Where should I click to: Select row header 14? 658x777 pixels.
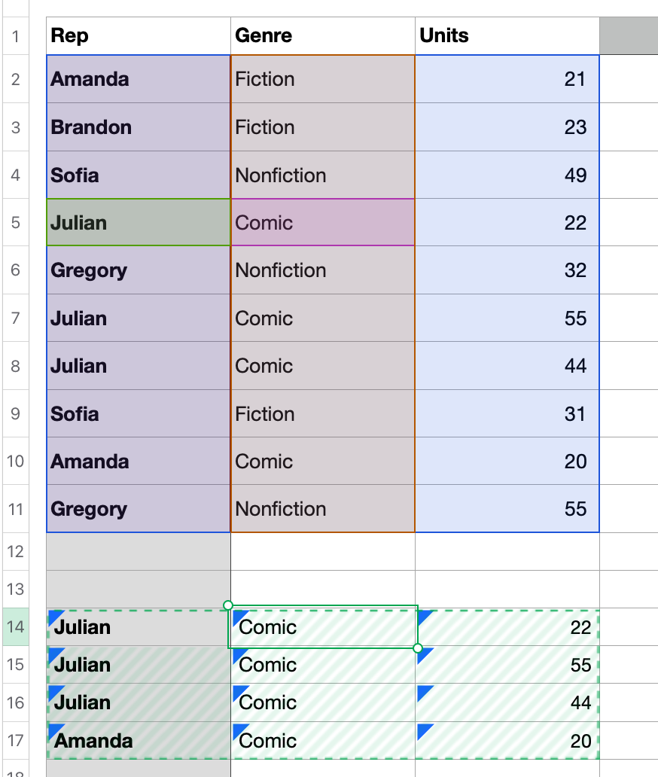15,627
